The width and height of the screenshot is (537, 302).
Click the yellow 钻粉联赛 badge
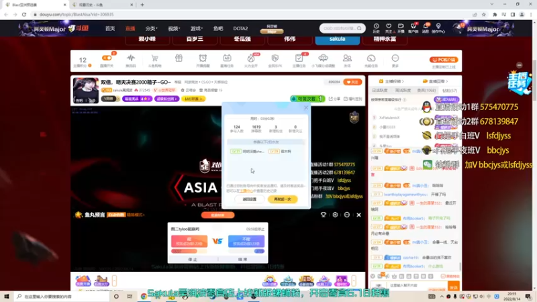click(193, 99)
